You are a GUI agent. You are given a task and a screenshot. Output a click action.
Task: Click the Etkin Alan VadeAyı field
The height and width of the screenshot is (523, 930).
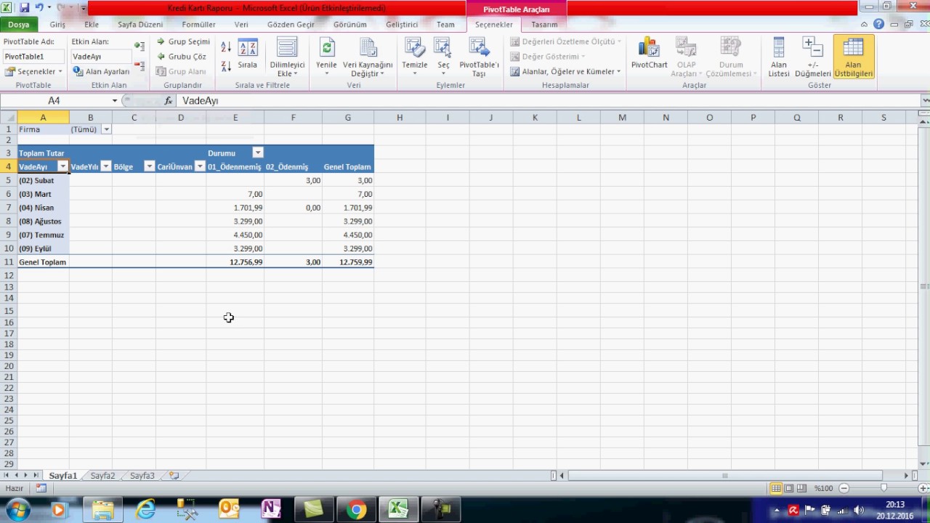pos(102,56)
